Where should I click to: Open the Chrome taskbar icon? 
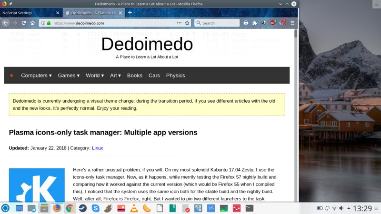70,208
